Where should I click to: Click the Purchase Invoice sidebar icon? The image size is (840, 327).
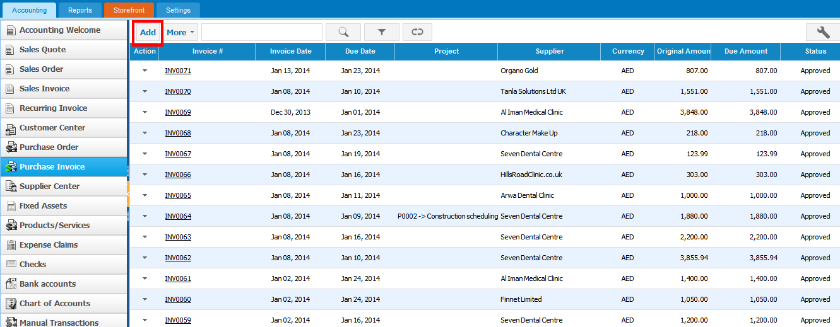pyautogui.click(x=10, y=167)
